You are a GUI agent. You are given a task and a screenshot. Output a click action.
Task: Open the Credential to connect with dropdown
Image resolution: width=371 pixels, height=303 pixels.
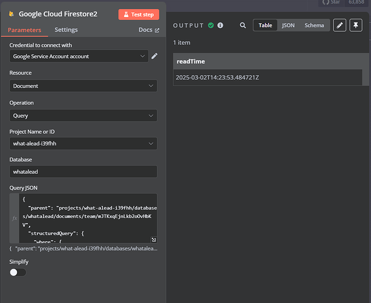[x=79, y=56]
